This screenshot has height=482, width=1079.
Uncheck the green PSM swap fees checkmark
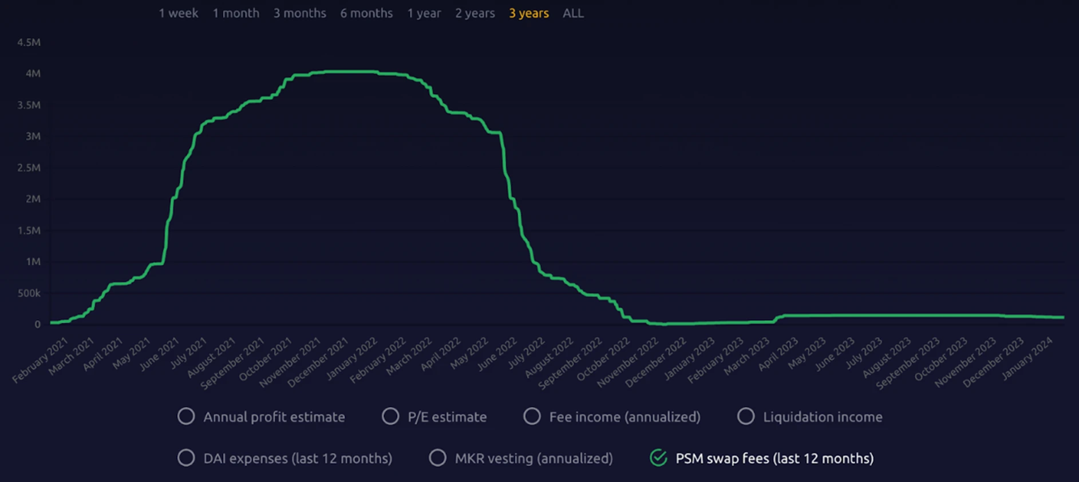click(658, 458)
